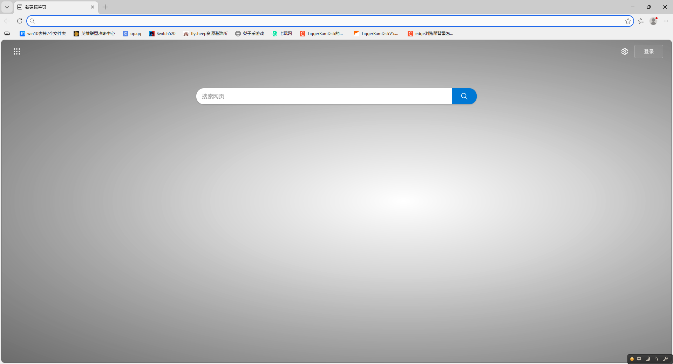Click the blue search submit button
Screen dimensions: 673x364
tap(464, 96)
